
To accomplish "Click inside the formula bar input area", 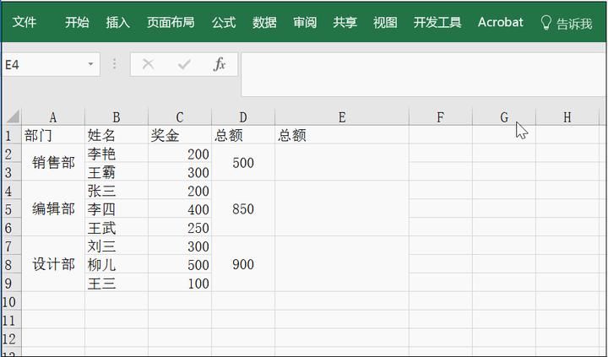I will pyautogui.click(x=422, y=76).
